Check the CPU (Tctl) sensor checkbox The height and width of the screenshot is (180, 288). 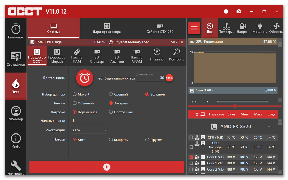coord(191,137)
